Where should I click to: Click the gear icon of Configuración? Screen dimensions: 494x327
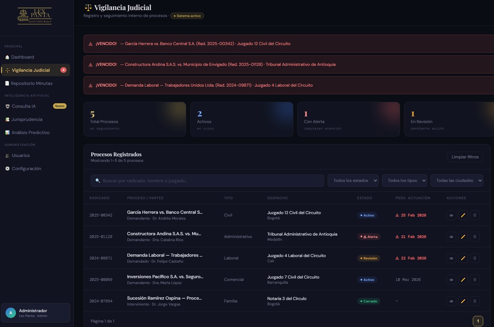tap(8, 169)
